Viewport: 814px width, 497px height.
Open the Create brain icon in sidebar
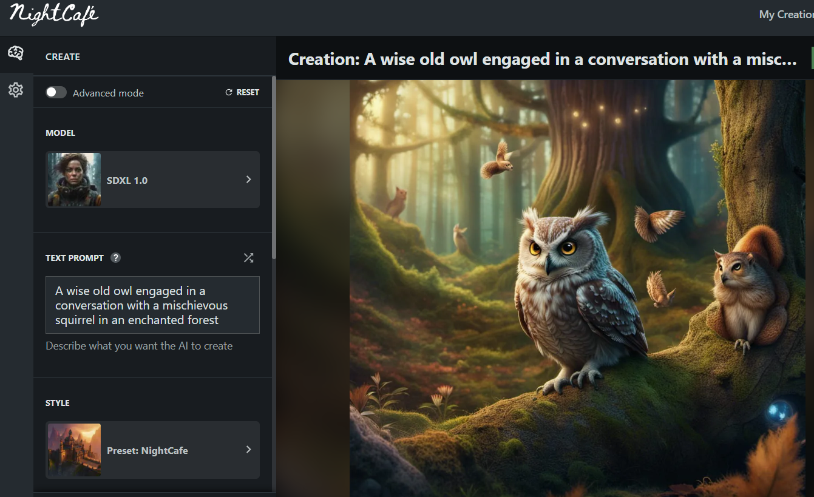click(x=16, y=53)
